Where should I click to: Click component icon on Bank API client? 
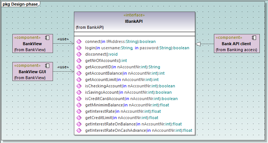click(x=254, y=38)
